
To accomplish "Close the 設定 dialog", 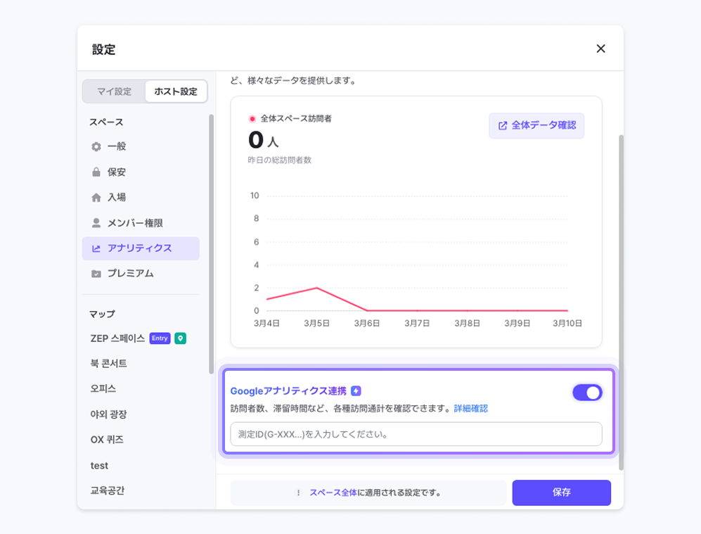I will [601, 49].
